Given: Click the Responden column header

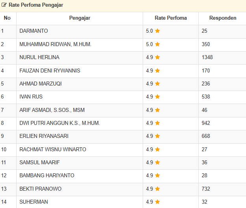Looking at the screenshot, I should [223, 18].
